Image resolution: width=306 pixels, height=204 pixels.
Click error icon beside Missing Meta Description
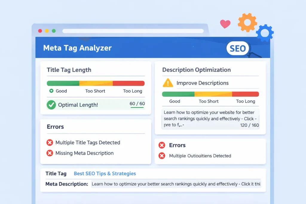[x=50, y=153]
